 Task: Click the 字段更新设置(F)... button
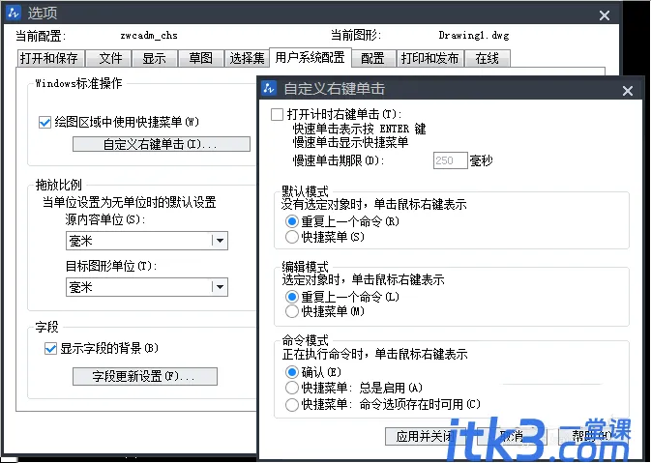[145, 376]
